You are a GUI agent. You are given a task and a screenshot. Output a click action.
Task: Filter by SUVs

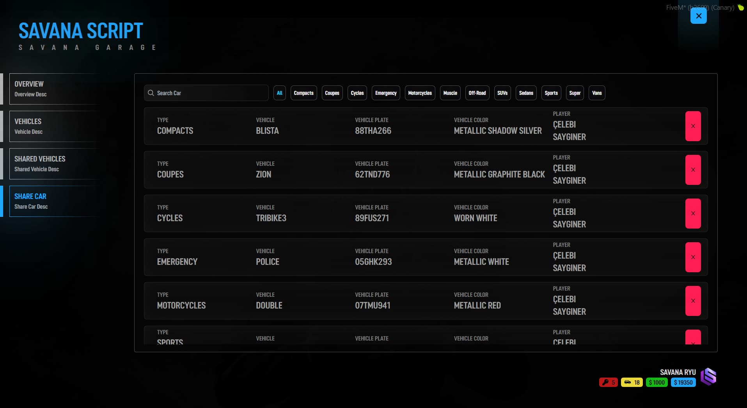coord(502,93)
